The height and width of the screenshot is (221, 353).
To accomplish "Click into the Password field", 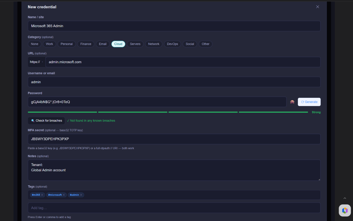I will 157,102.
